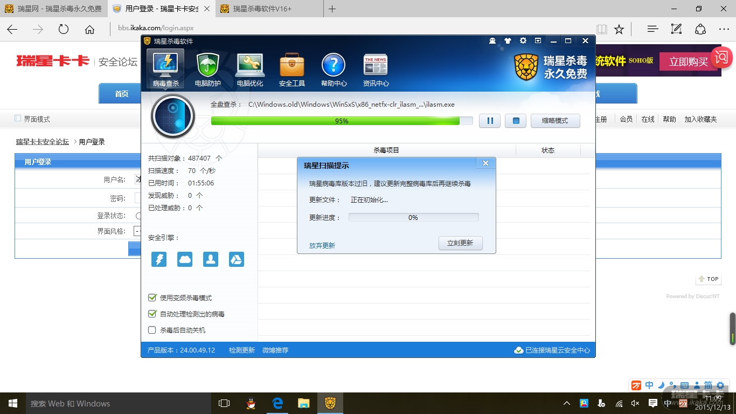Viewport: 736px width, 414px height.
Task: Click the 杀毒项目 column header
Action: (x=386, y=150)
